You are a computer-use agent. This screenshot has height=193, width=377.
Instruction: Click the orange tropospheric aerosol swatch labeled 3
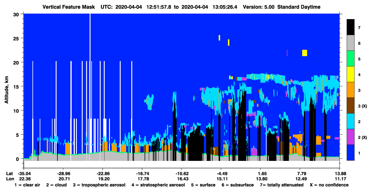point(351,90)
